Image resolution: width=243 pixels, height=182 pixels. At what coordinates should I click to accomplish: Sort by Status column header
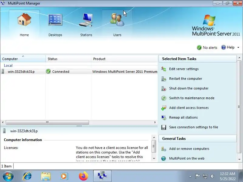68,59
